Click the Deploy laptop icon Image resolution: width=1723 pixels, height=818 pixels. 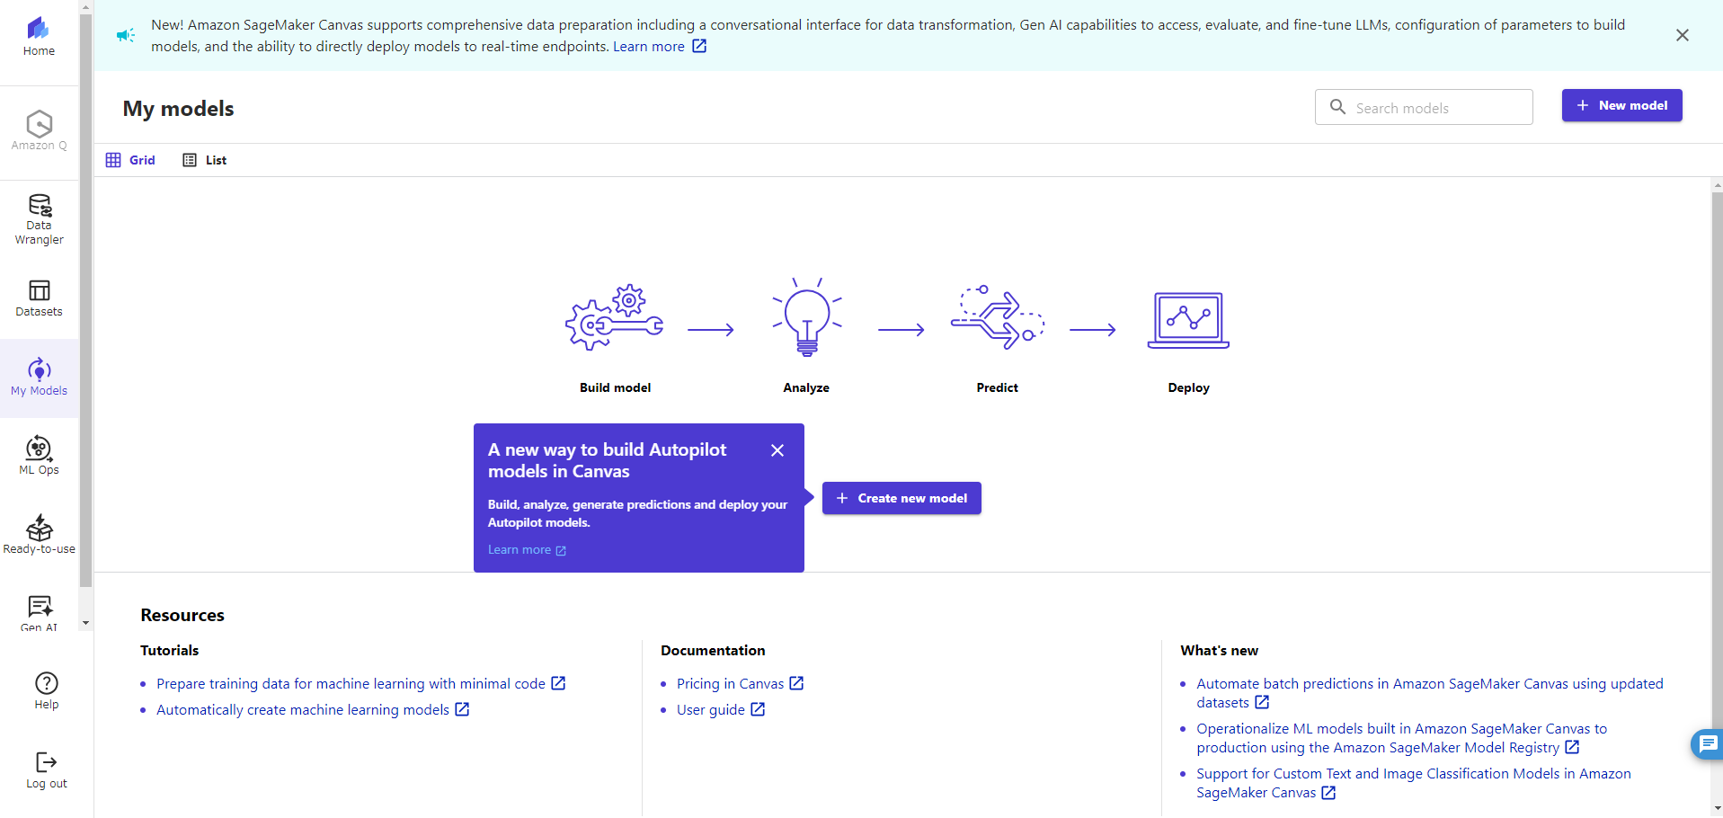point(1188,320)
